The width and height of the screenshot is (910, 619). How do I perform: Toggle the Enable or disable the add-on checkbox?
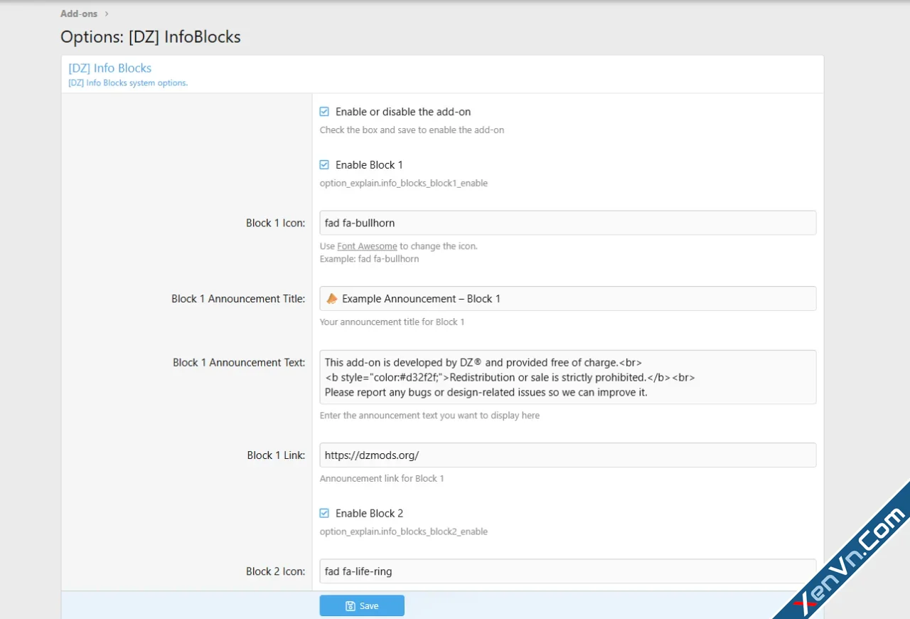tap(325, 112)
